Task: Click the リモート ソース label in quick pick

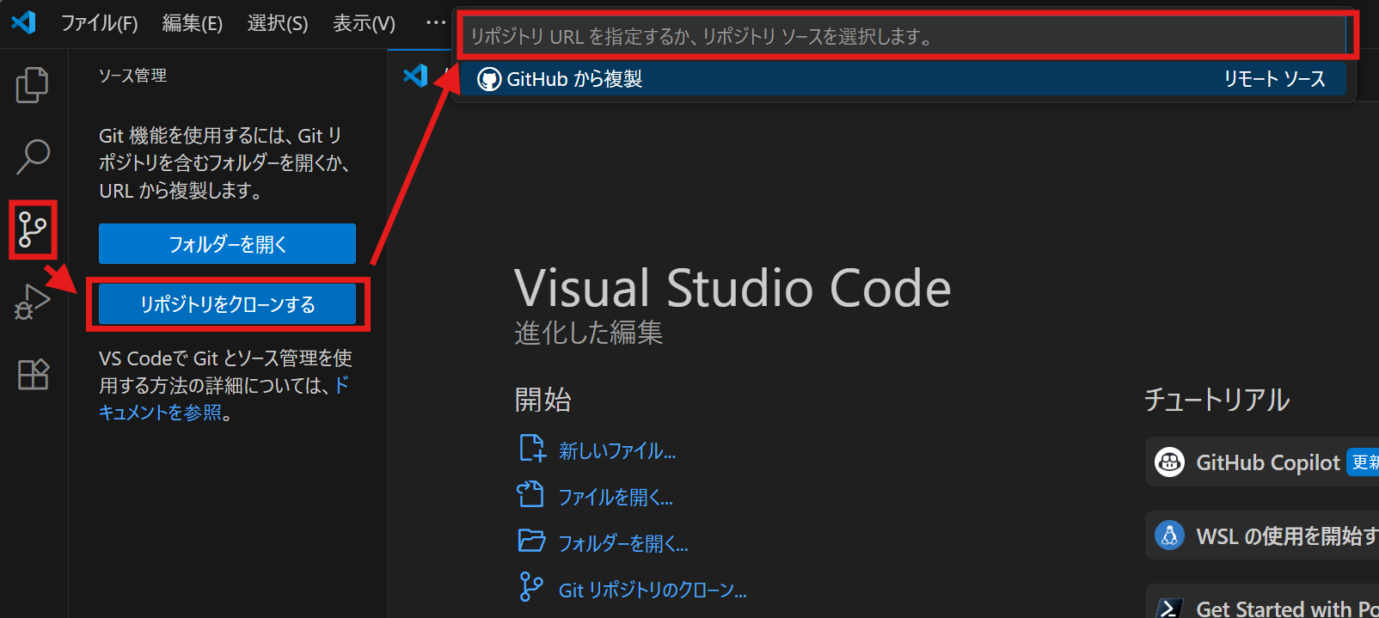Action: click(1275, 79)
